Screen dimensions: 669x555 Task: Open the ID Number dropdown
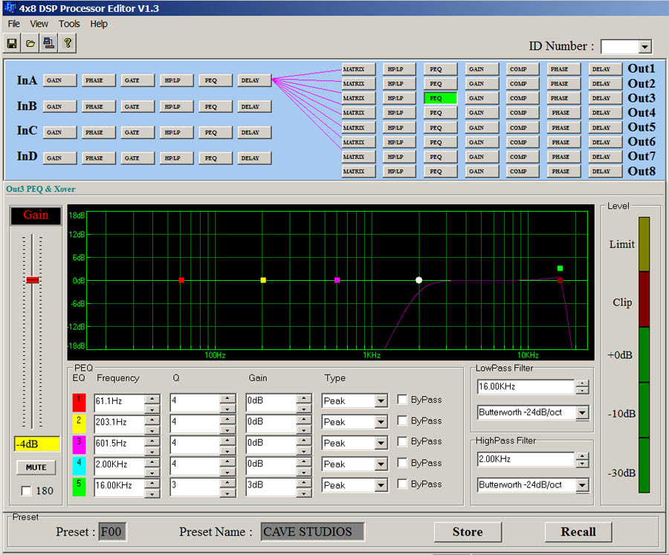pyautogui.click(x=644, y=47)
